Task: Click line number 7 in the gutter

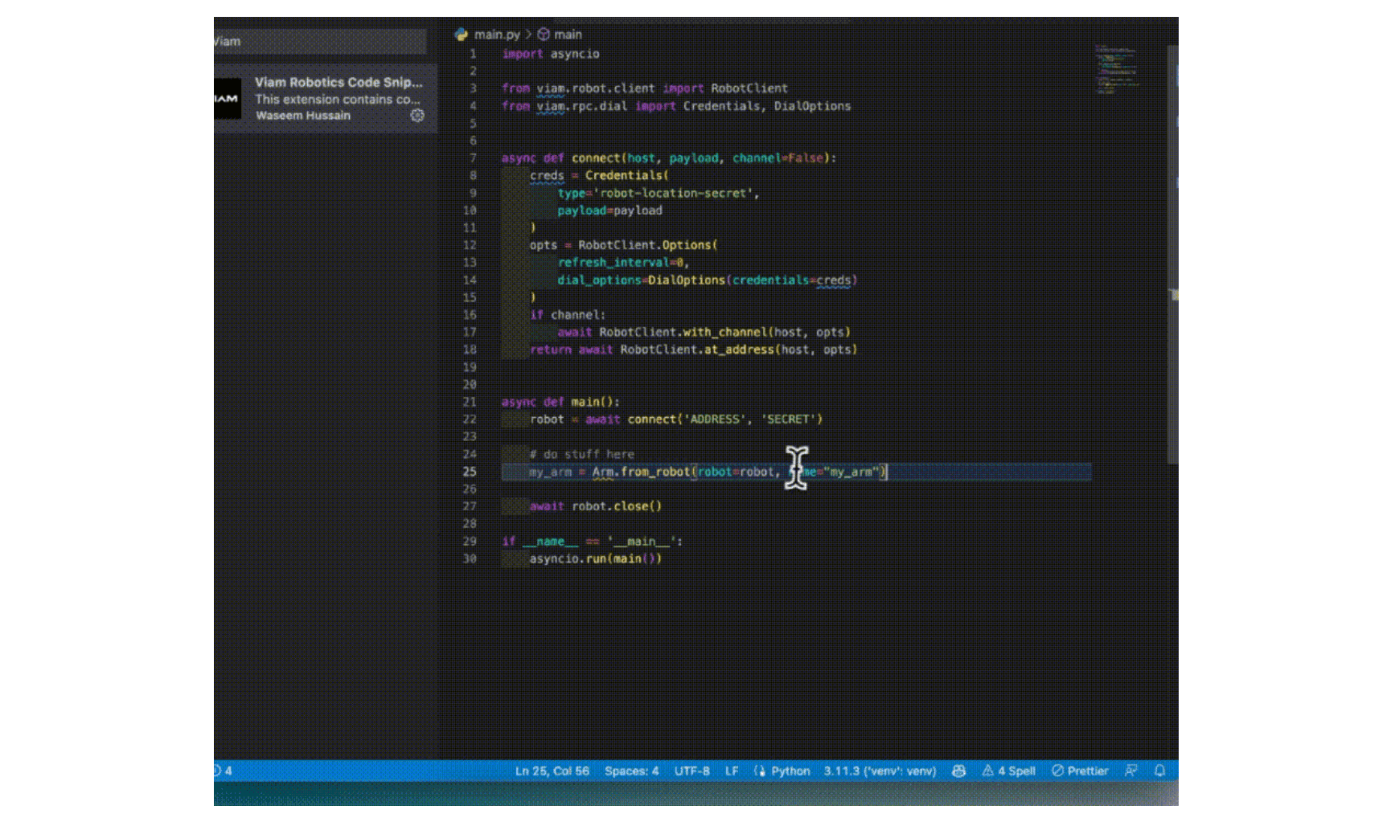Action: (x=473, y=158)
